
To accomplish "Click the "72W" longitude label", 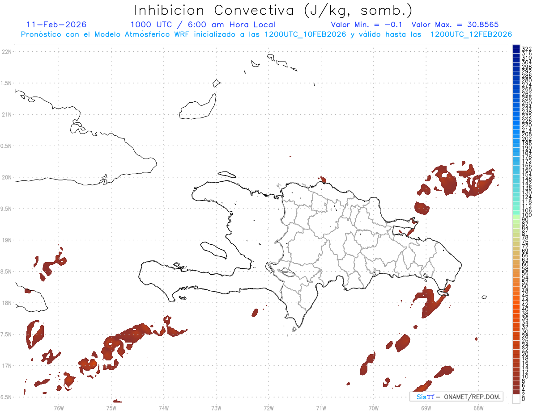I will [268, 407].
